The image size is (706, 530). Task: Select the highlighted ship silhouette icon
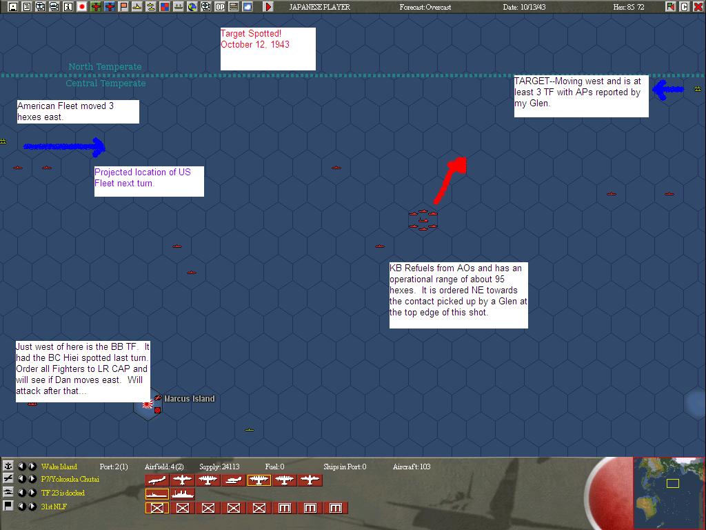click(x=157, y=494)
